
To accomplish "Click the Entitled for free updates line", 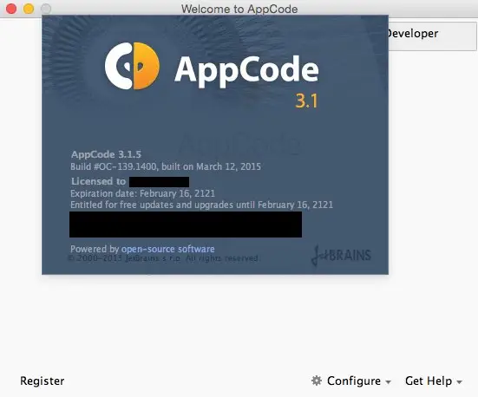I will (201, 205).
